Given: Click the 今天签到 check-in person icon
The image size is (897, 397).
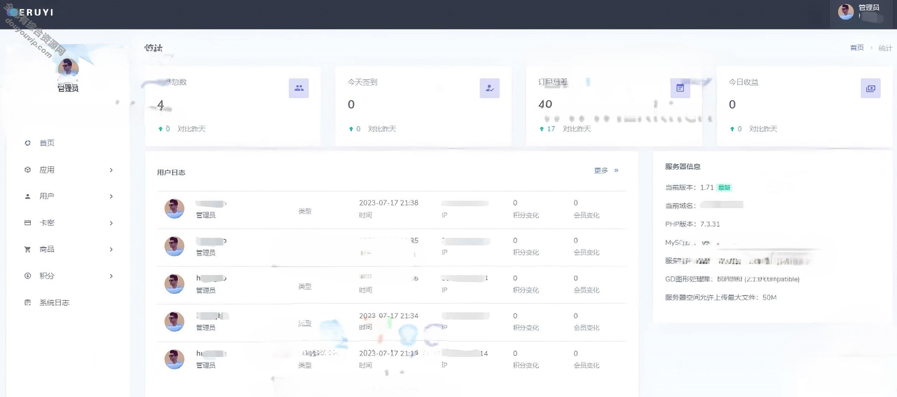Looking at the screenshot, I should (x=489, y=88).
